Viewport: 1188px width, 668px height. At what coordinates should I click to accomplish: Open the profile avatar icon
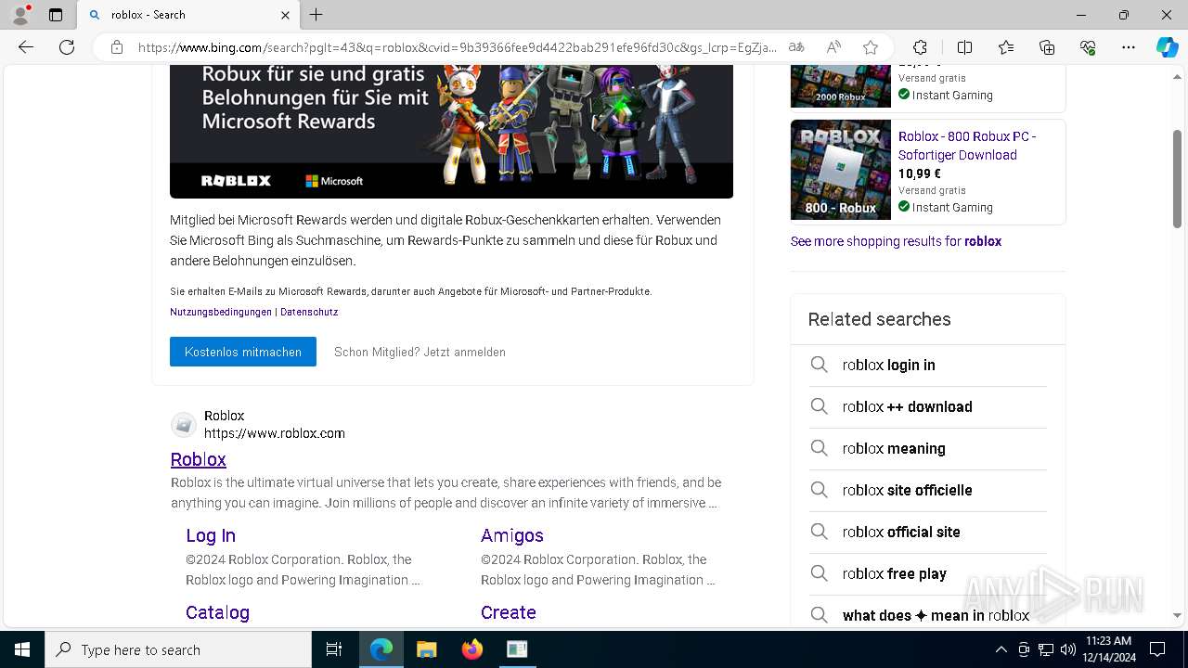coord(20,15)
